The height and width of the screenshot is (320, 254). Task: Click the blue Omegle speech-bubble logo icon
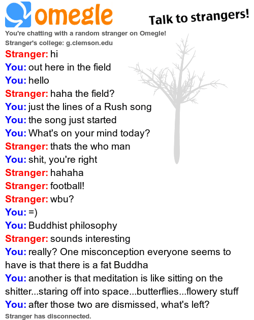[18, 15]
